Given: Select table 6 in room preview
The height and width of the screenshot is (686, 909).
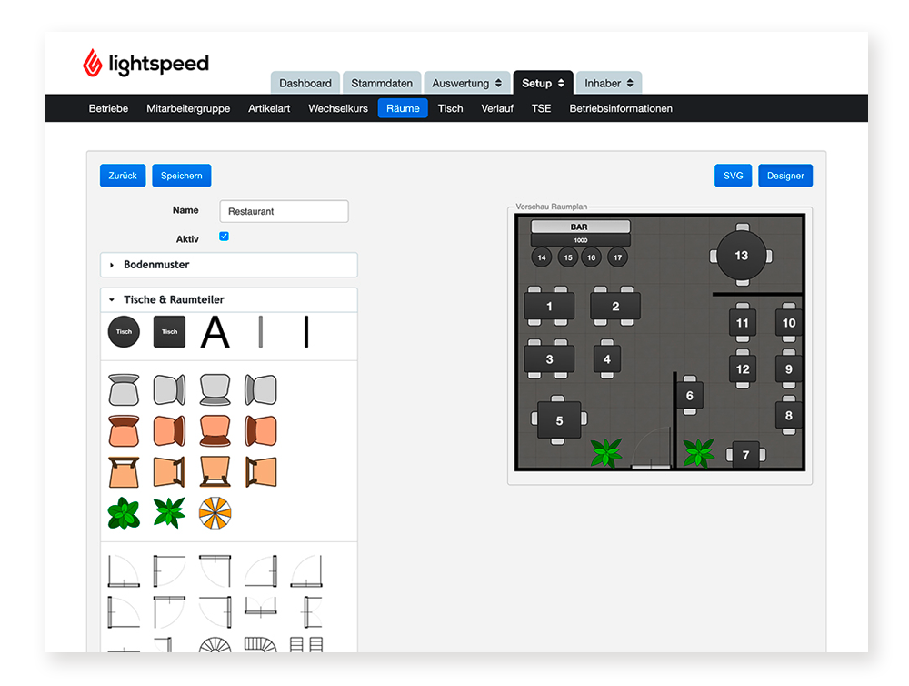Looking at the screenshot, I should [689, 395].
